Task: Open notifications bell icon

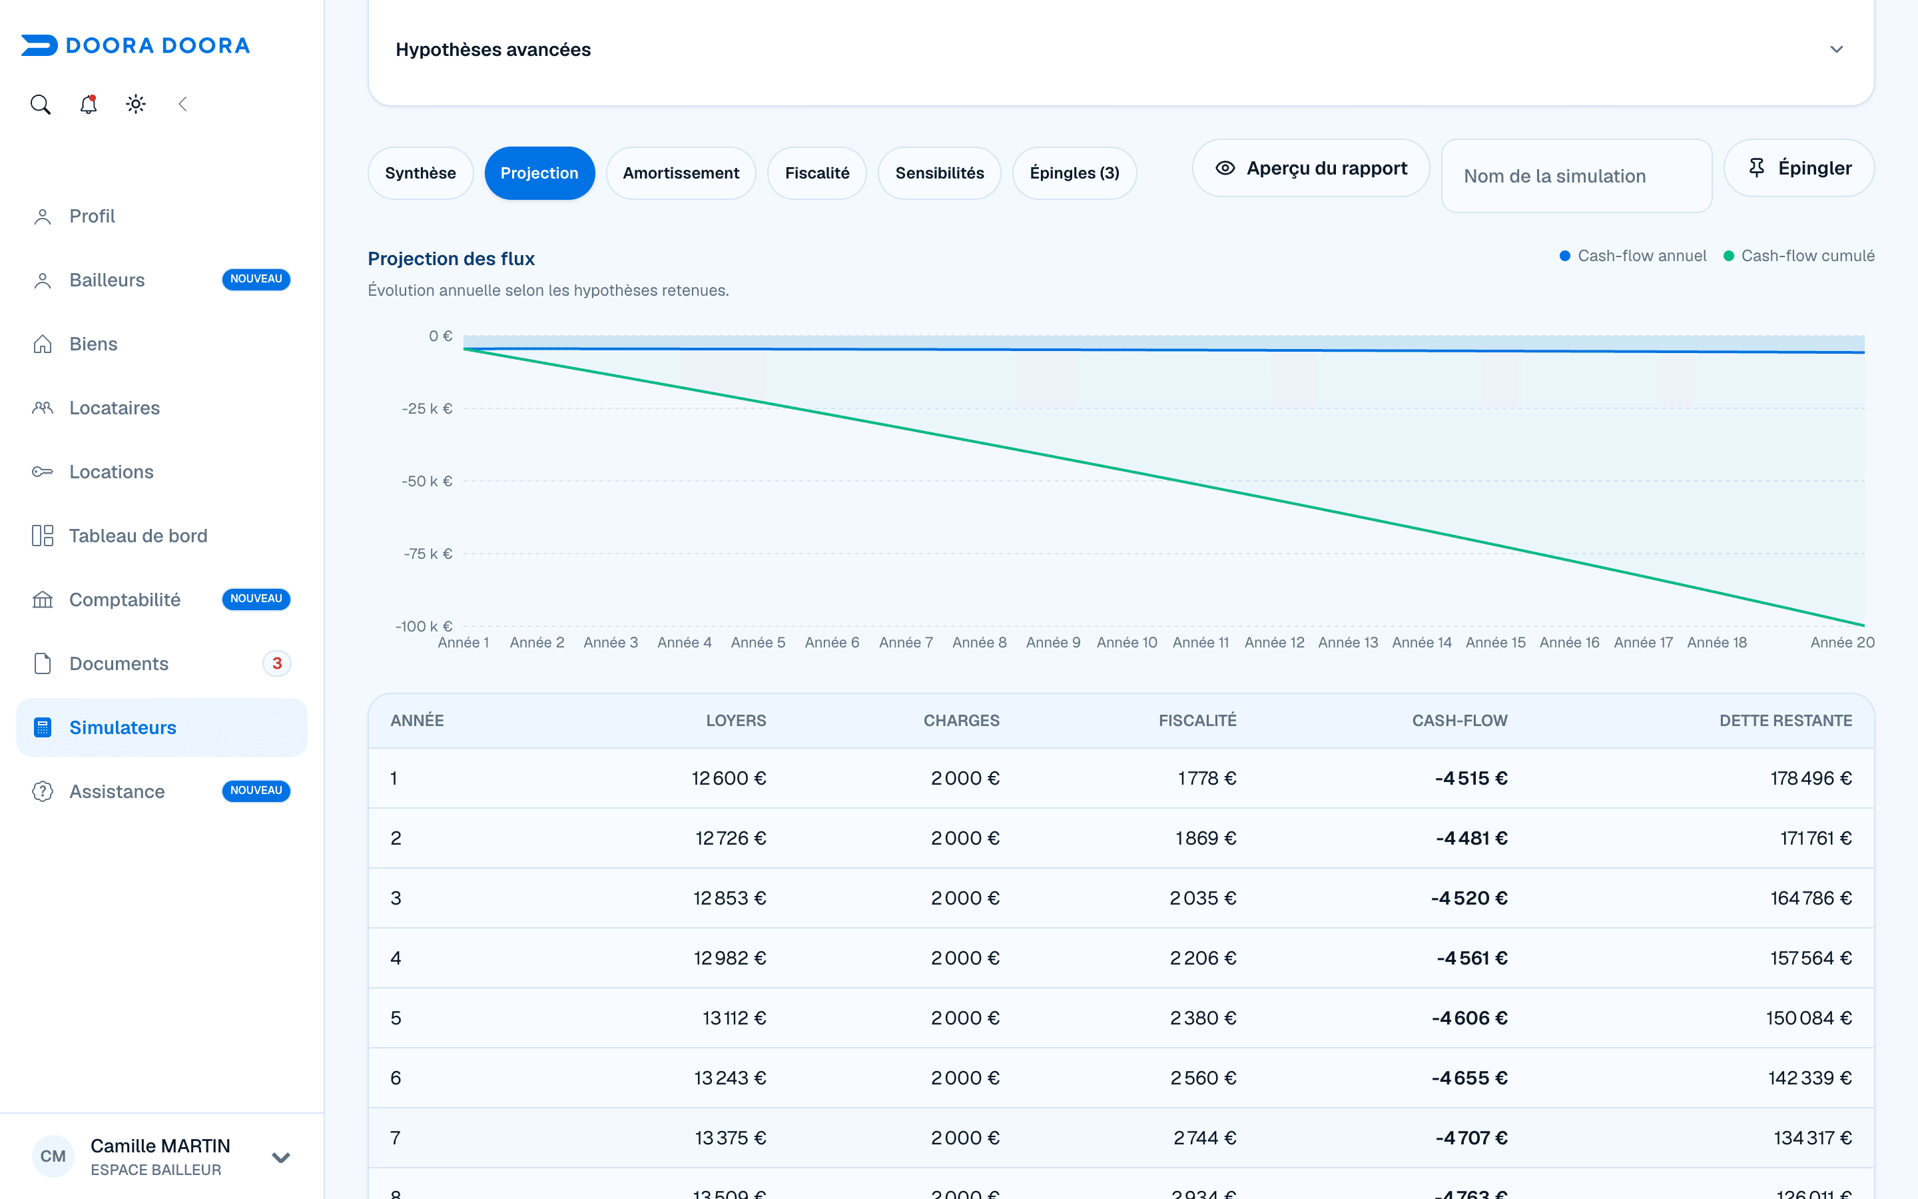Action: pos(88,104)
